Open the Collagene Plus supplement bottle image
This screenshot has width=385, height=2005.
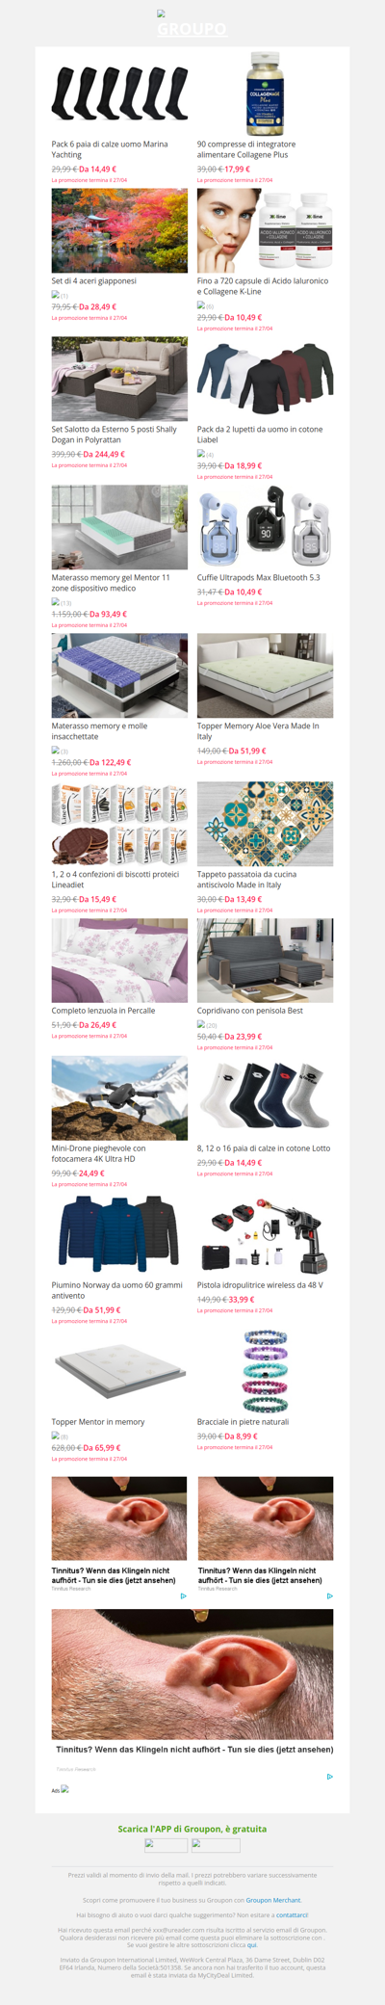coord(265,93)
